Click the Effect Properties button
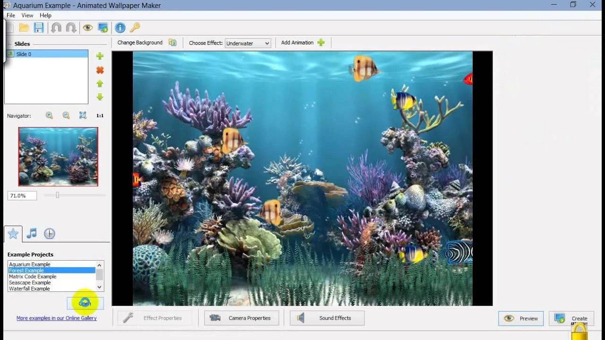 point(156,318)
